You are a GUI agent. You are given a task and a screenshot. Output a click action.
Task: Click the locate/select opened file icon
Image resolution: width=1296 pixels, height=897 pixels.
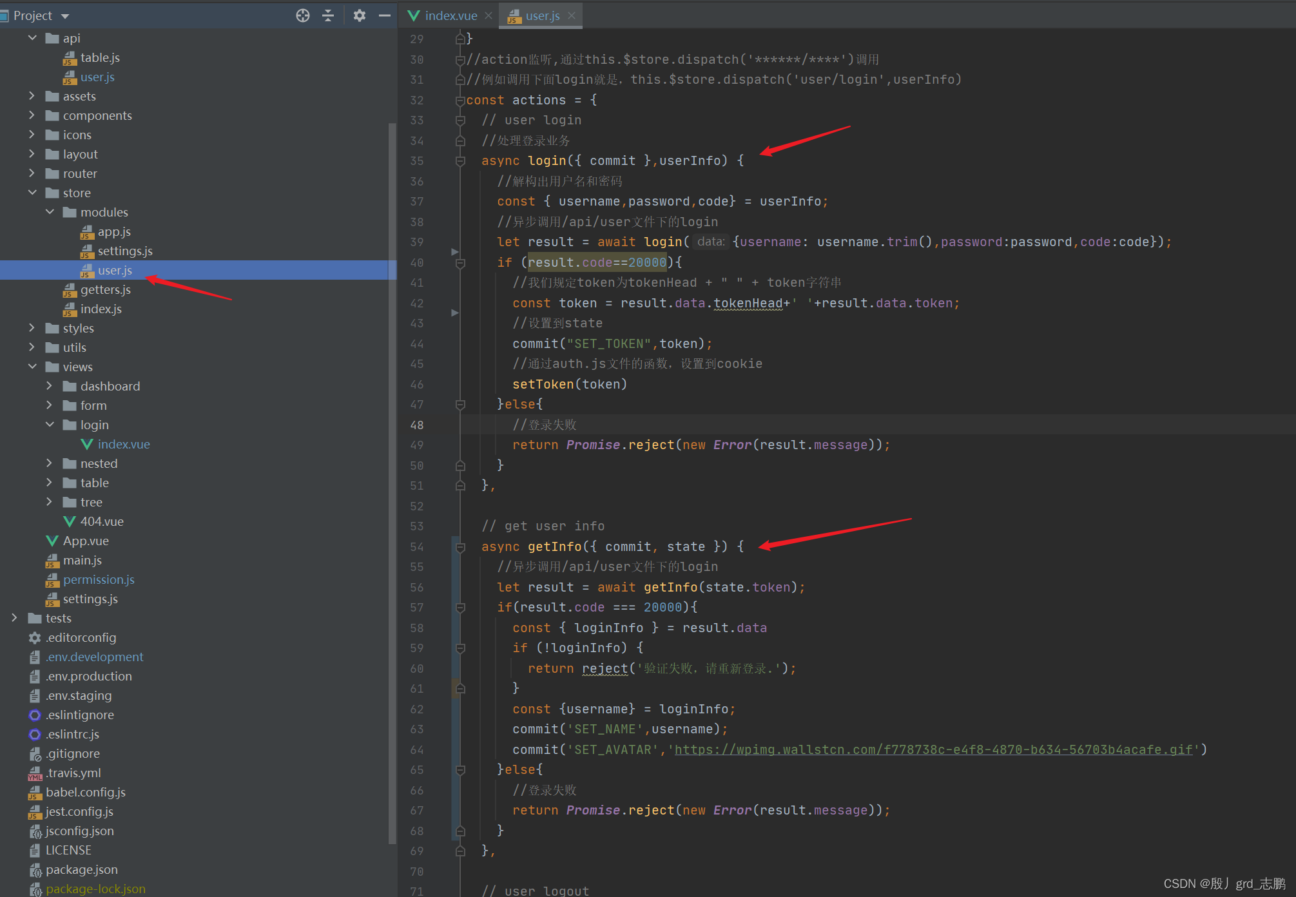[x=302, y=15]
